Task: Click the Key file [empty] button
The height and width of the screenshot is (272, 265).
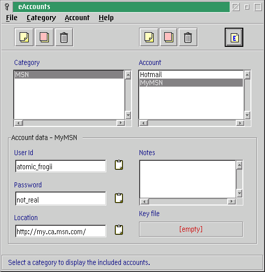Action: pos(191,229)
